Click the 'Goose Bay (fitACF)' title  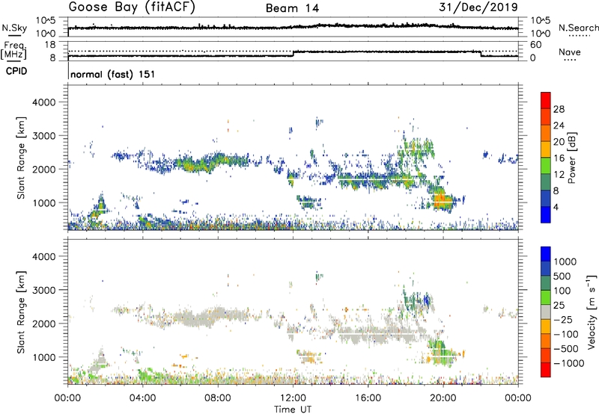click(x=132, y=7)
